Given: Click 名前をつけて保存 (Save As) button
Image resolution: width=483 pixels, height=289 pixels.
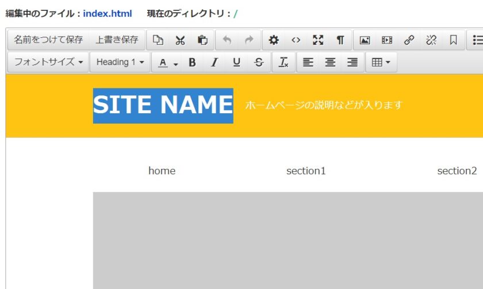Looking at the screenshot, I should 49,40.
